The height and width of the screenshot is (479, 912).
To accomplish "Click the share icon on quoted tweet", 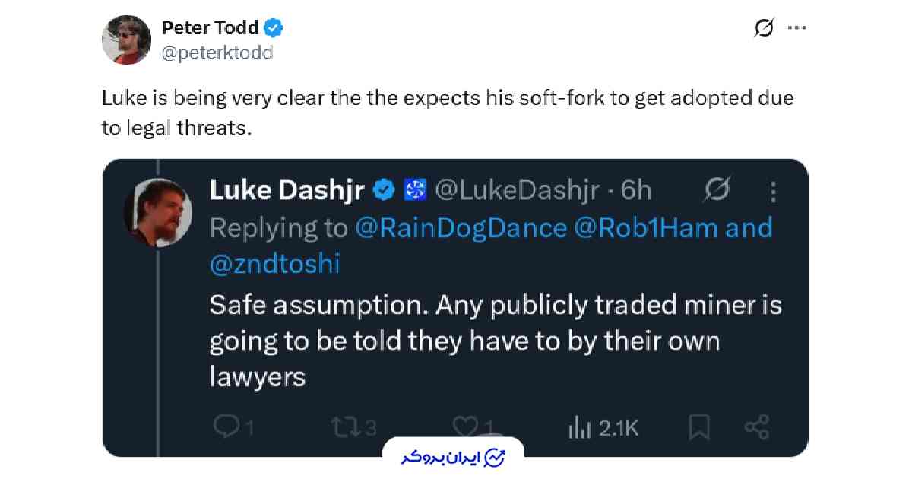I will point(756,427).
